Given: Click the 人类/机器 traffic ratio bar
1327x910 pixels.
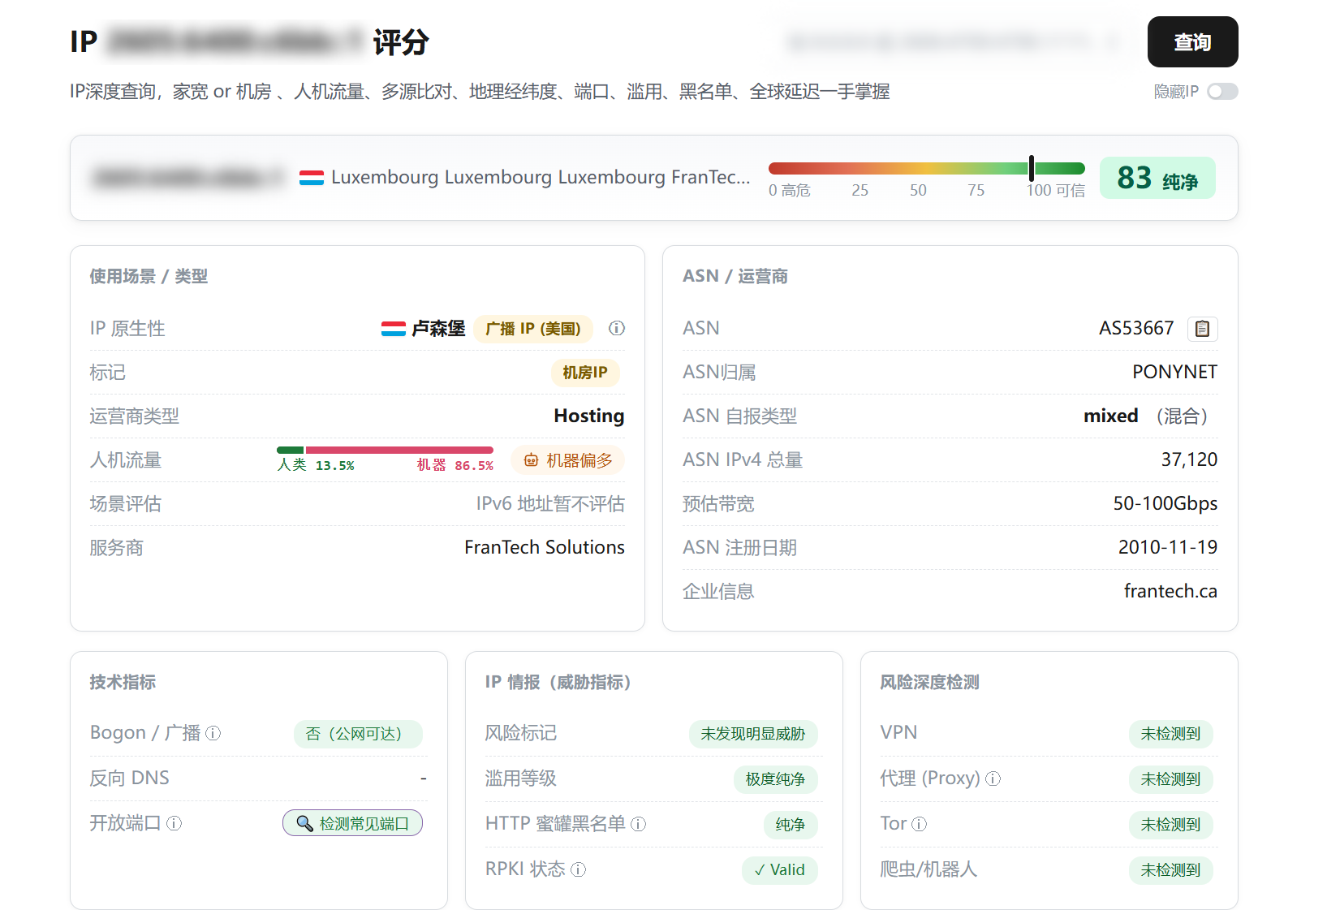Looking at the screenshot, I should pos(385,450).
